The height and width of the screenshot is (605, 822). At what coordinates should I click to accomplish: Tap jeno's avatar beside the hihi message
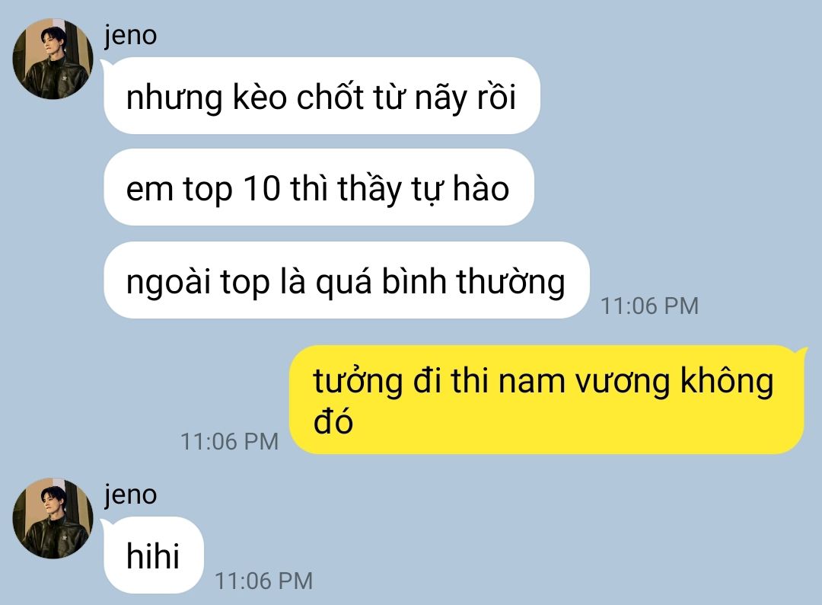click(53, 518)
